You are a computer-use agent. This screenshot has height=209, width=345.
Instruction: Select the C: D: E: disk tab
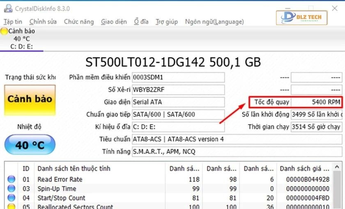(21, 39)
